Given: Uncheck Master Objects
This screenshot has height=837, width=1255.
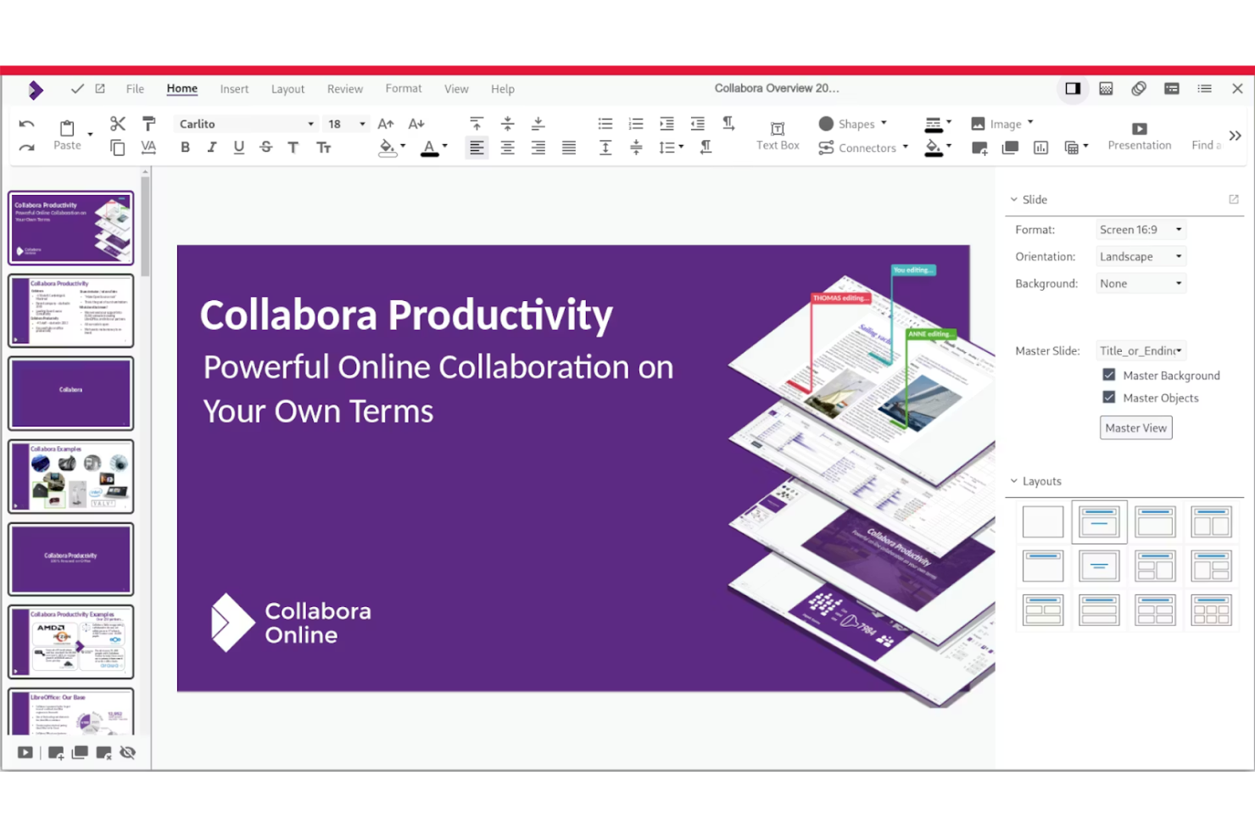Looking at the screenshot, I should coord(1108,397).
